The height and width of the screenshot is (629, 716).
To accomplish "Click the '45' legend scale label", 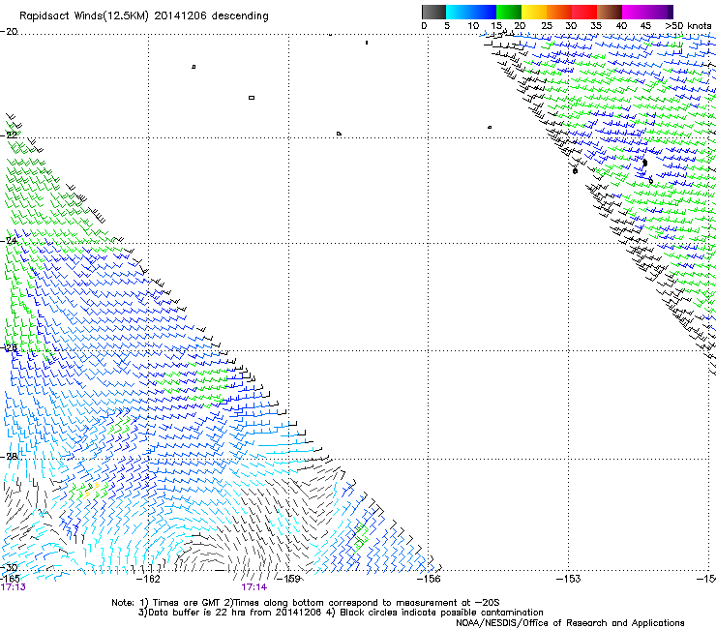I will [645, 26].
